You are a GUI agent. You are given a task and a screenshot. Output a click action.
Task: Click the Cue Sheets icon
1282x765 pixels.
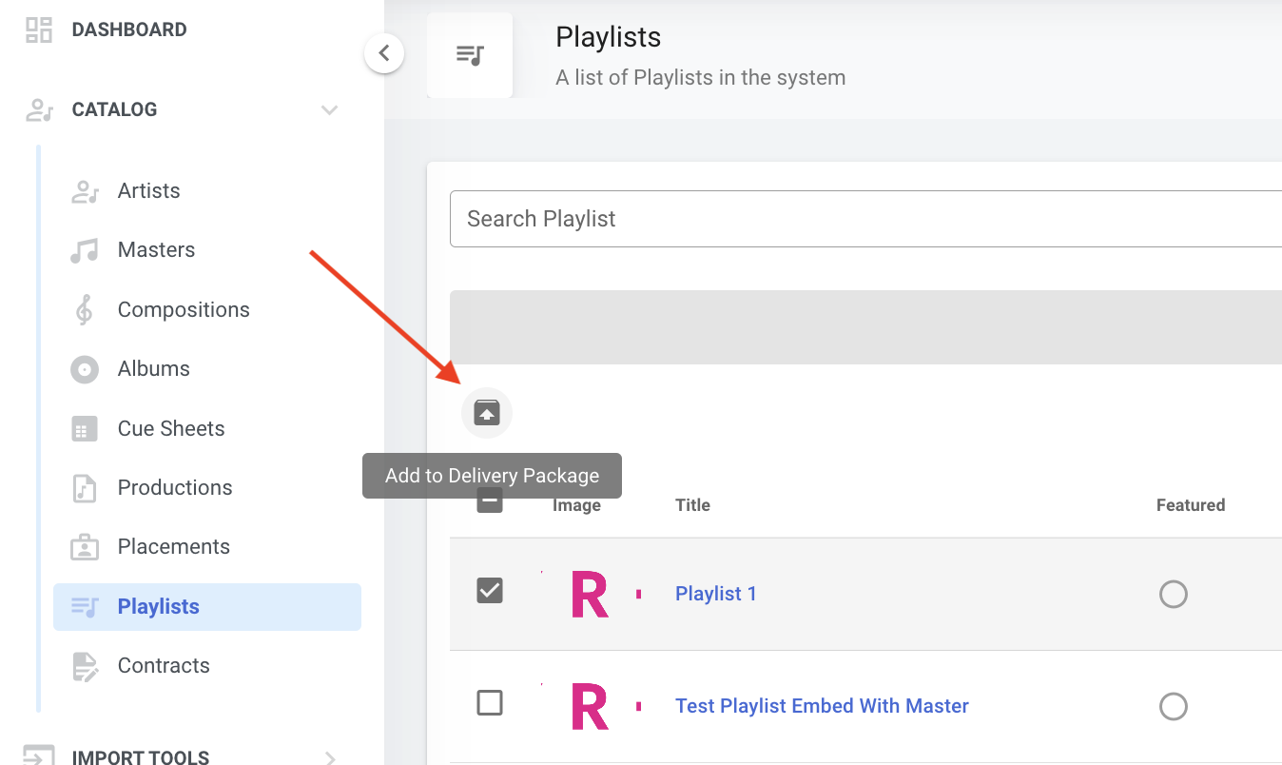coord(85,429)
